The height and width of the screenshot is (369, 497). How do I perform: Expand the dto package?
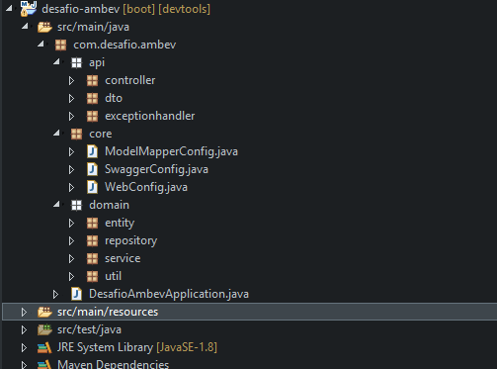coord(71,98)
